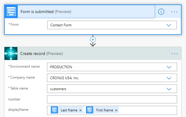Viewport: 186px width, 117px height.
Task: Click the First Name dynamic content token
Action: coord(102,110)
